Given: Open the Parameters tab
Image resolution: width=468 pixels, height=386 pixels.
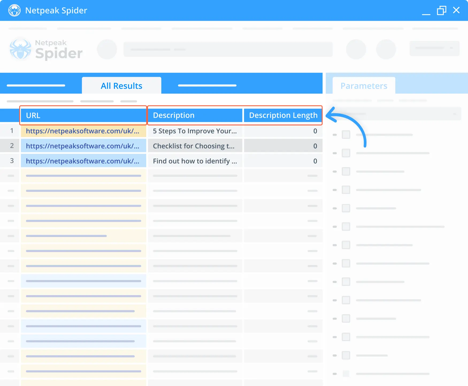Looking at the screenshot, I should [x=364, y=86].
